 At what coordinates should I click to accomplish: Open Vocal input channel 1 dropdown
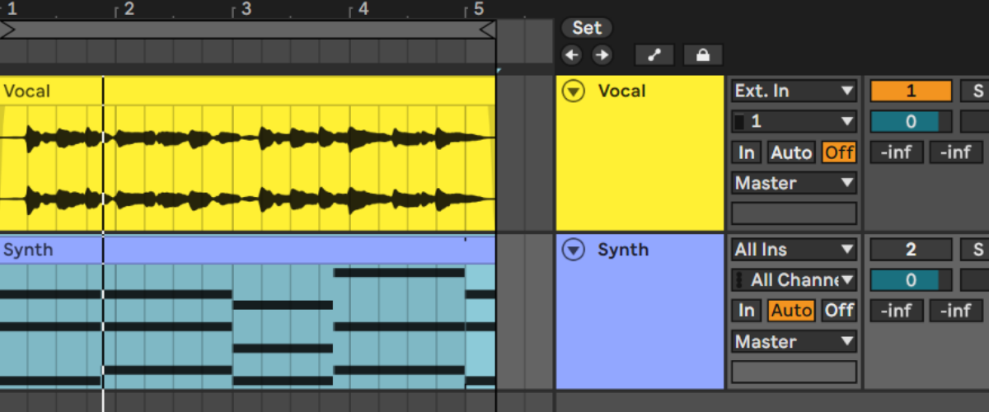(x=794, y=121)
